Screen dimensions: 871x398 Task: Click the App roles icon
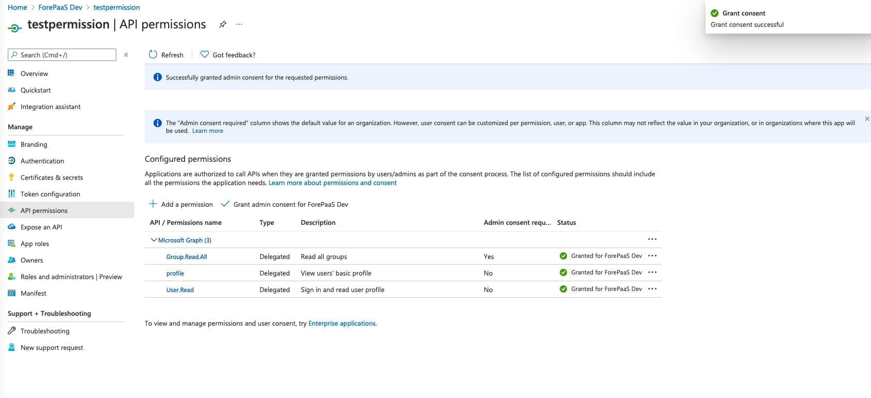(x=11, y=243)
